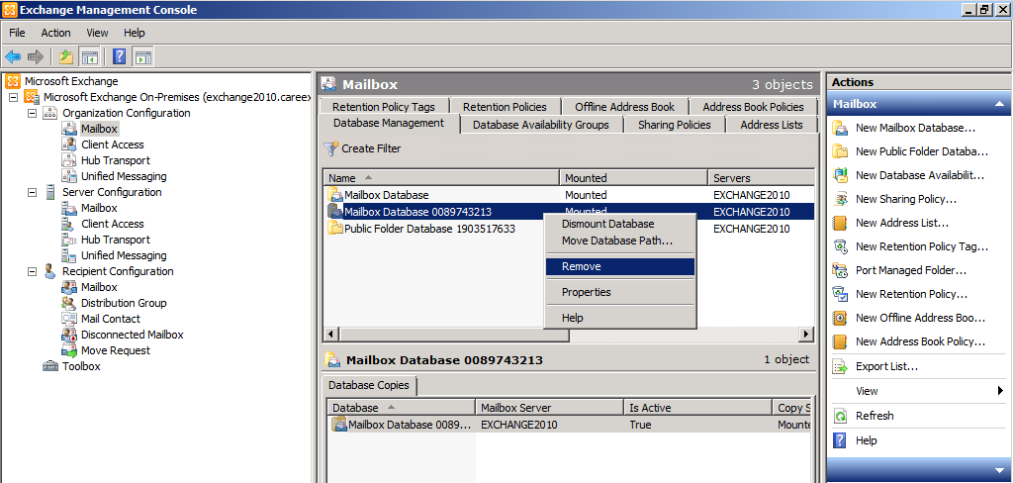1015x483 pixels.
Task: Click the Forward arrow toolbar icon
Action: 36,57
